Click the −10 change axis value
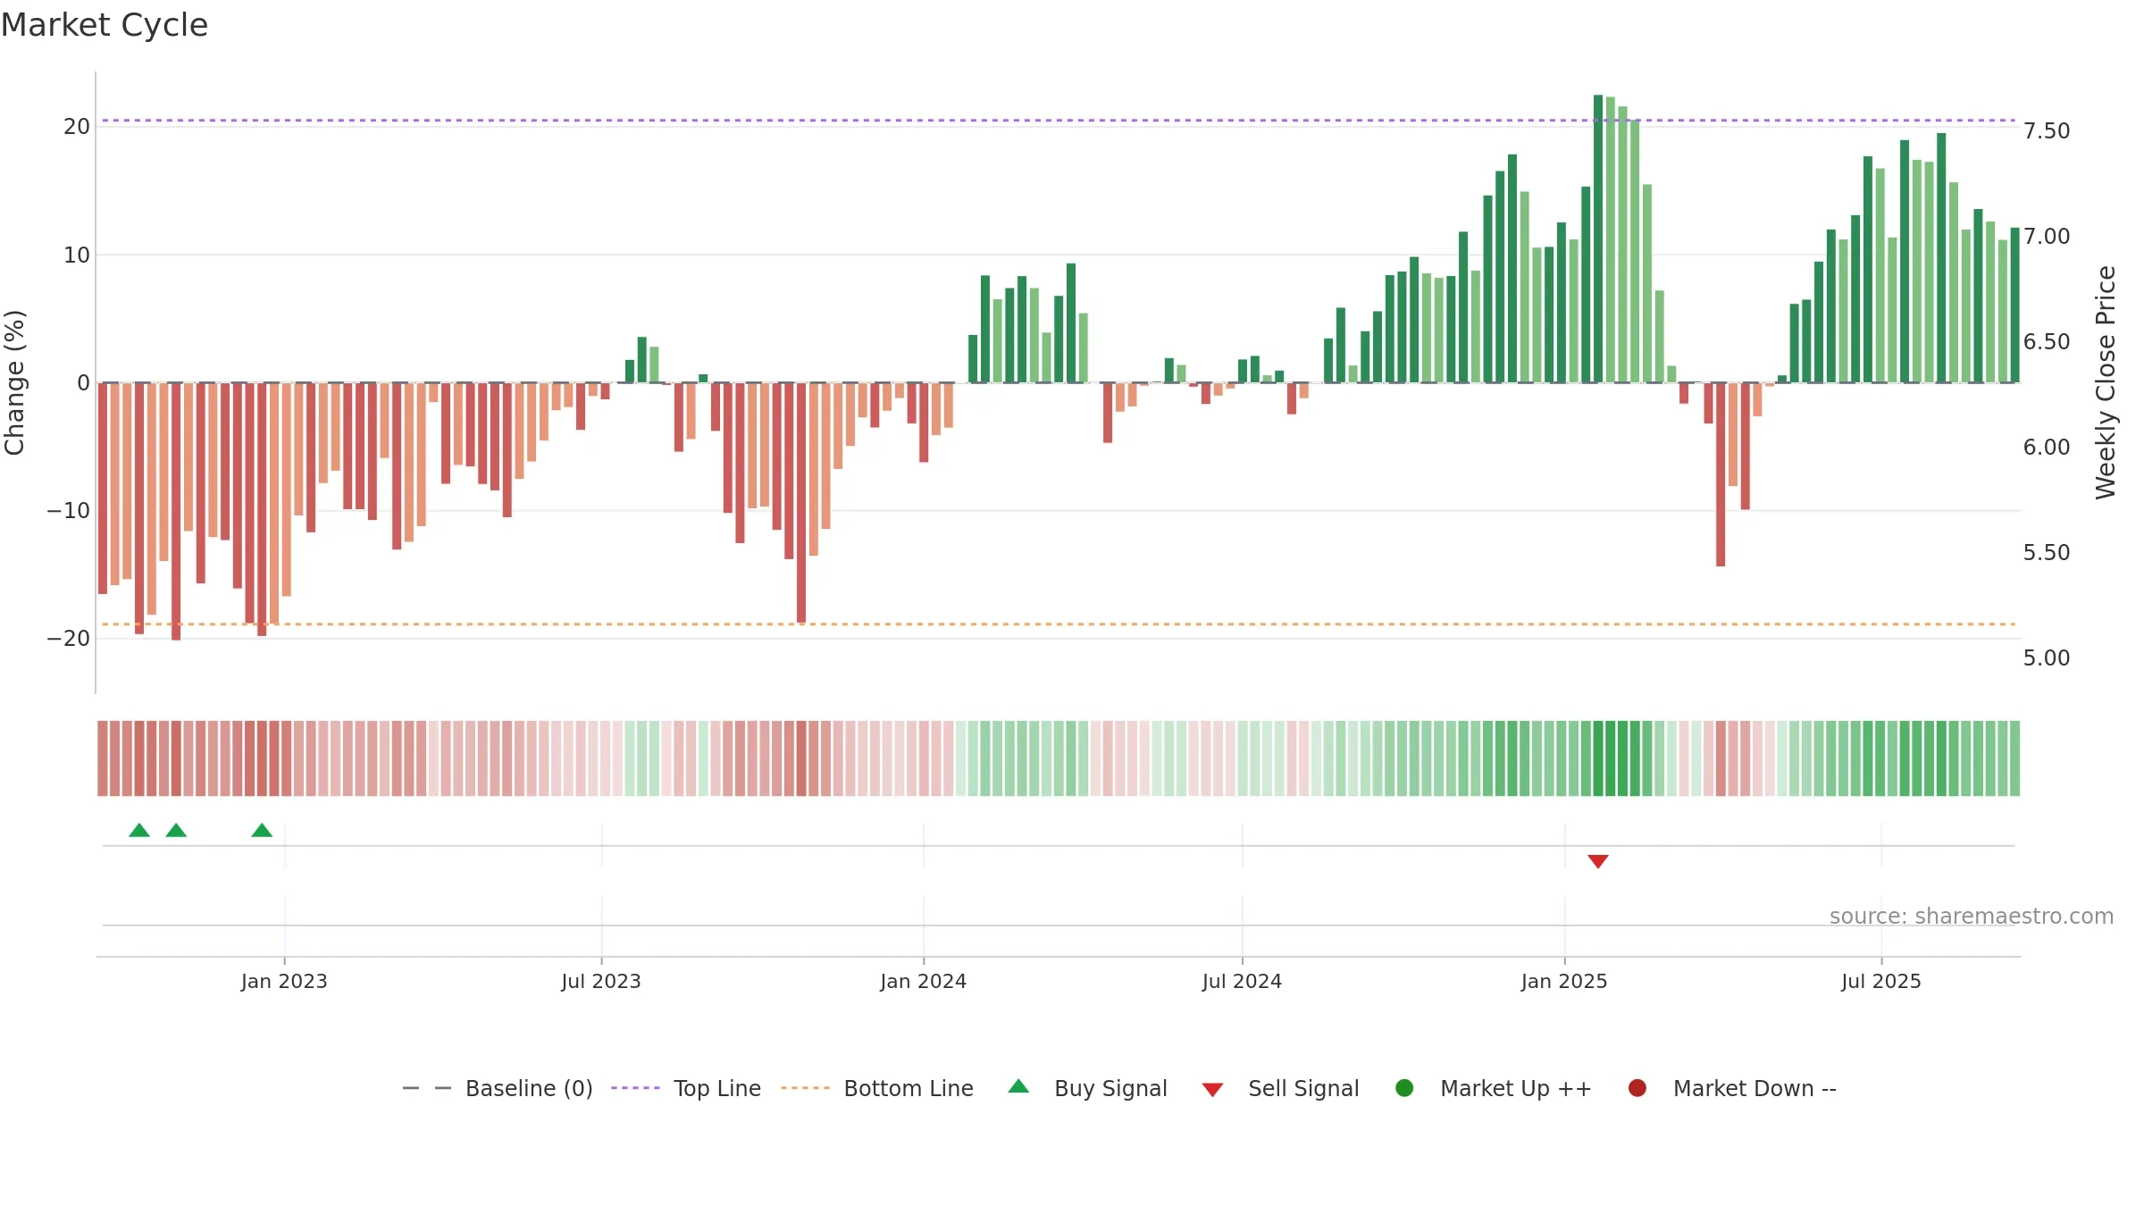The width and height of the screenshot is (2144, 1206). coord(69,511)
